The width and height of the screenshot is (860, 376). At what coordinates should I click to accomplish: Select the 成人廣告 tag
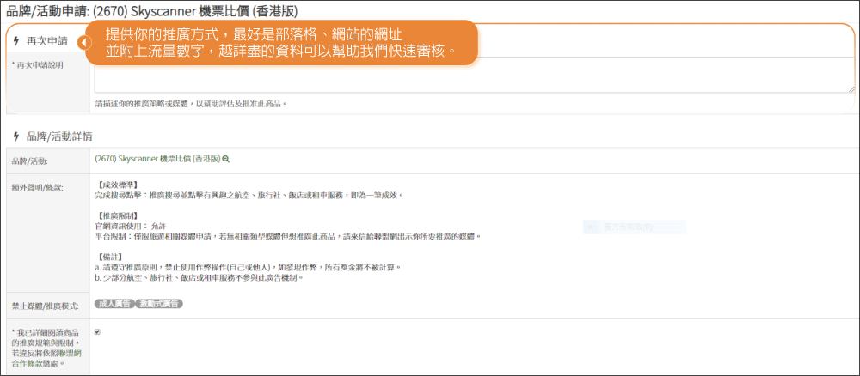[x=114, y=304]
